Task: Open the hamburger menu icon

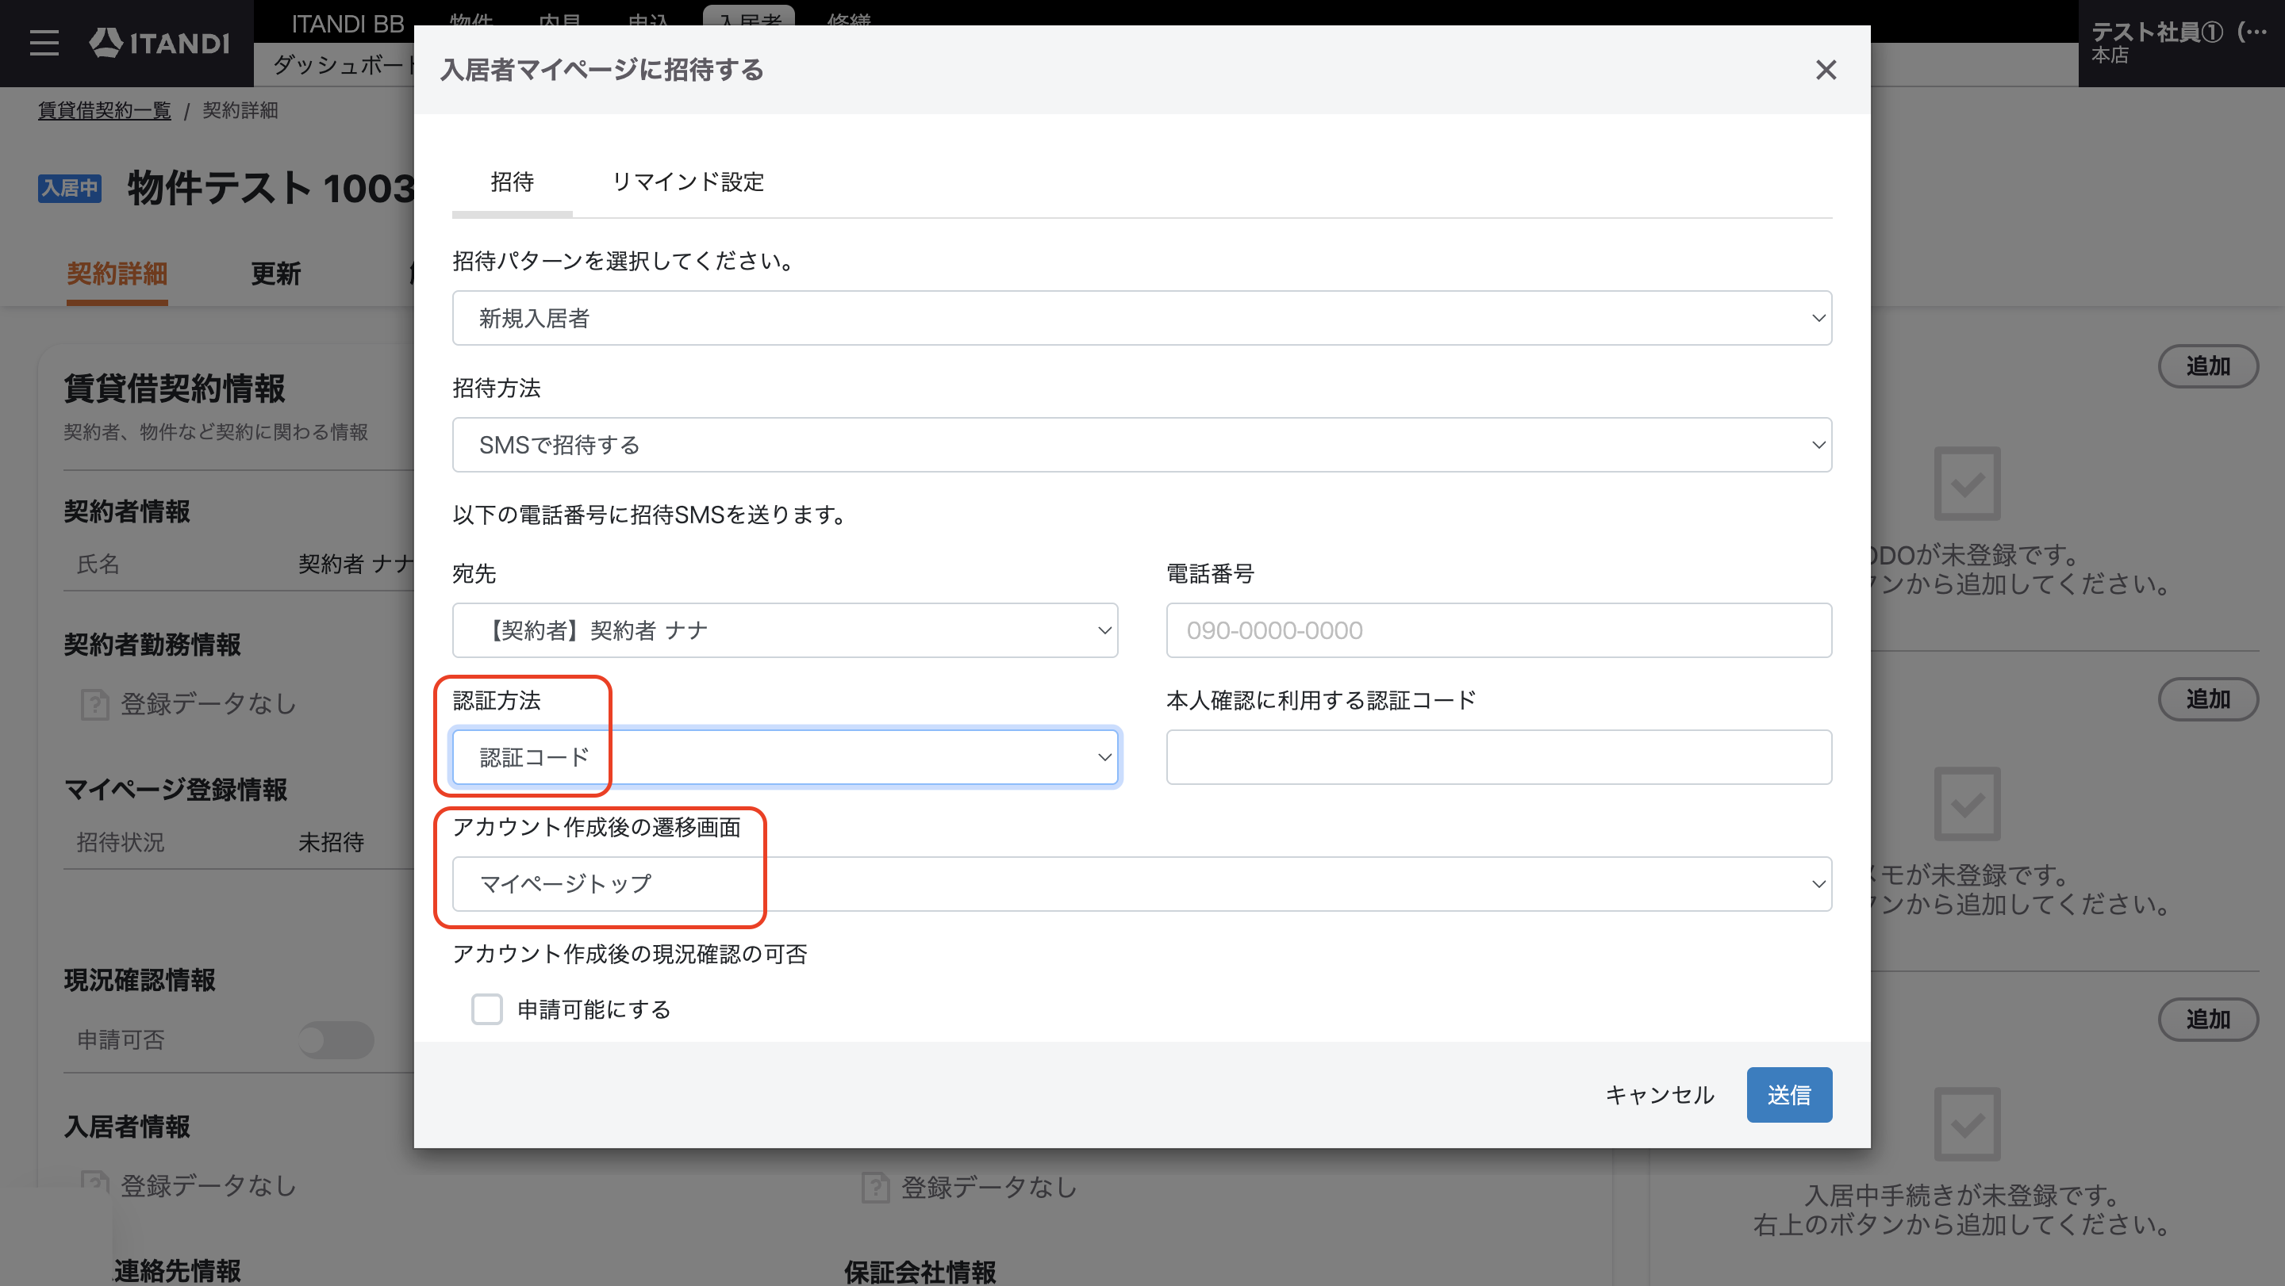Action: click(x=44, y=43)
